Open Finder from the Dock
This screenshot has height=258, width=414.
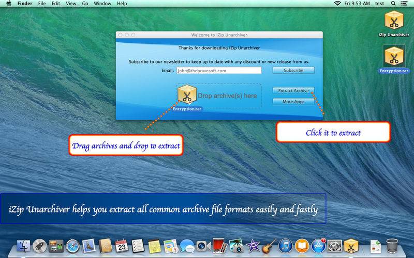click(x=23, y=246)
